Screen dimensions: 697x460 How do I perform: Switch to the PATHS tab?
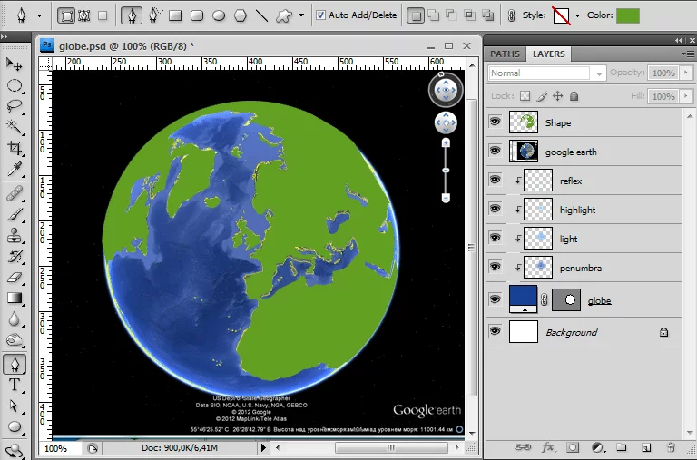(505, 54)
